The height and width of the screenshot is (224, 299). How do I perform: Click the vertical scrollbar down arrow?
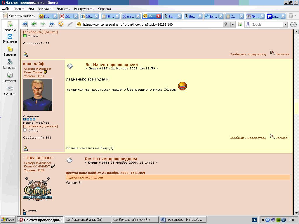coord(296,213)
